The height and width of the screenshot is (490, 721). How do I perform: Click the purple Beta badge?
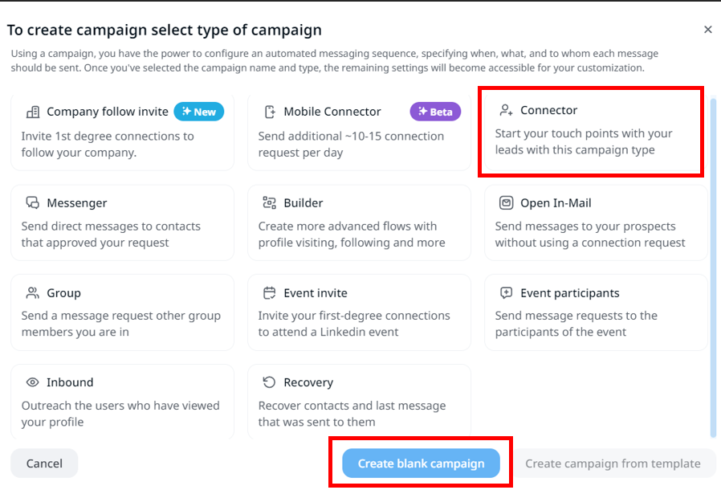pos(435,112)
